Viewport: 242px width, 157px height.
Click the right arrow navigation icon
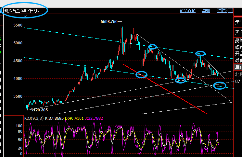(225, 10)
